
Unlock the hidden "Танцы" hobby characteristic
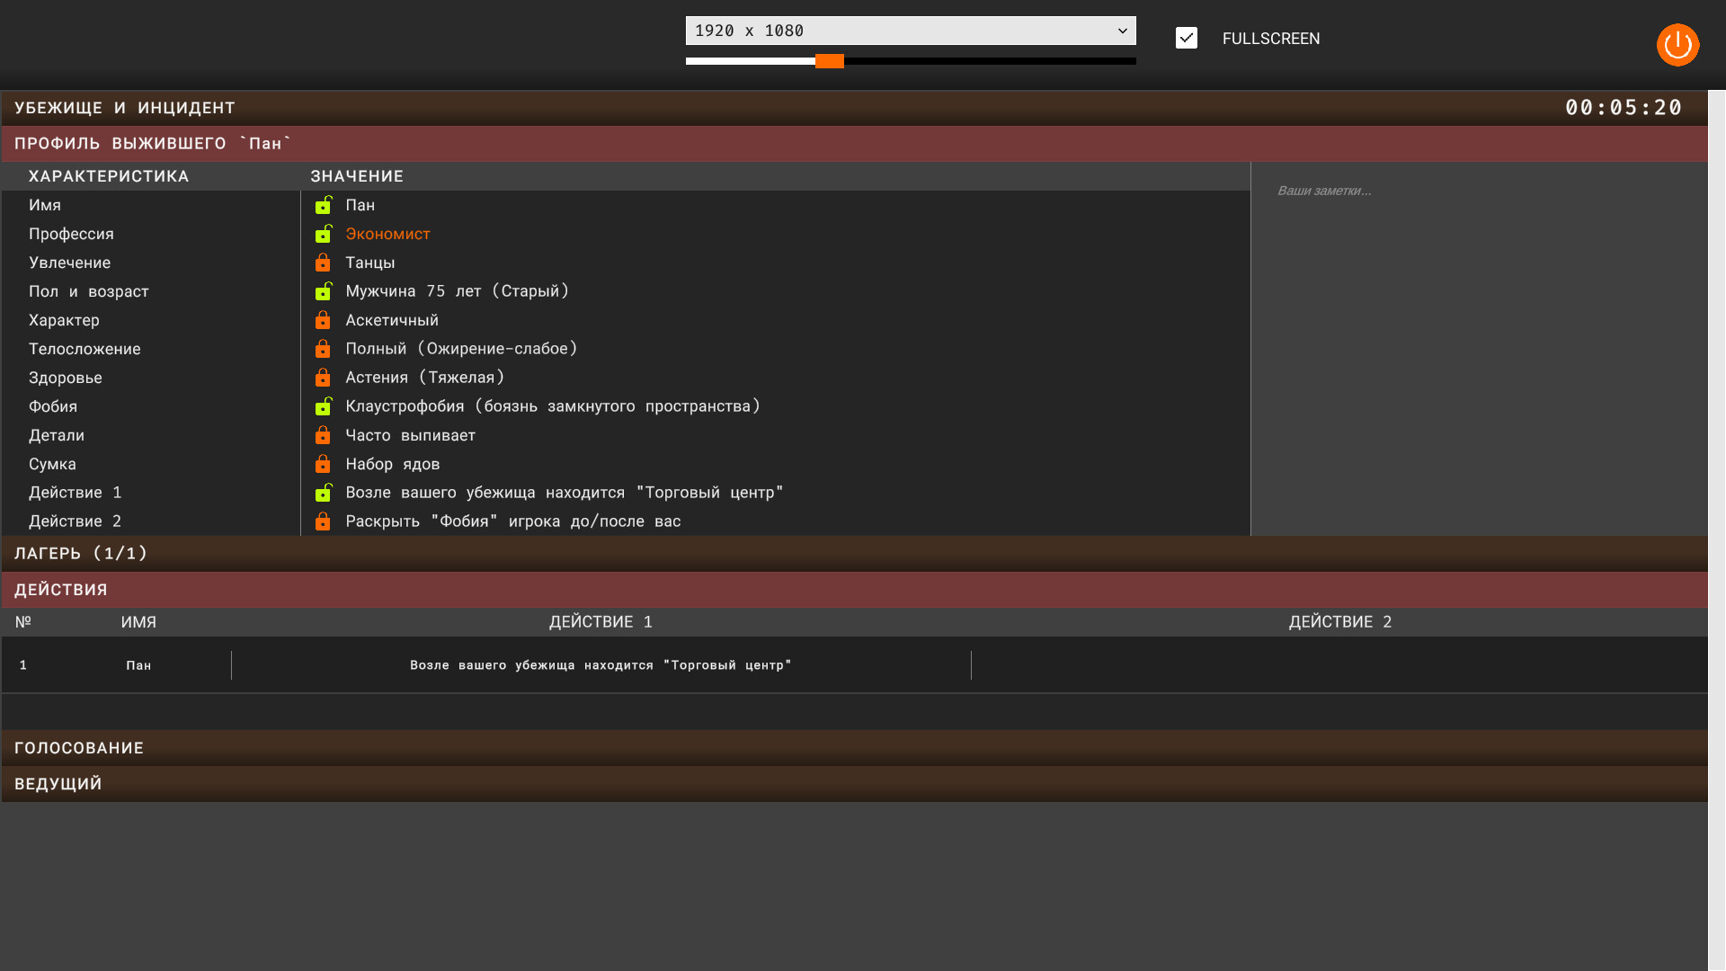click(323, 263)
